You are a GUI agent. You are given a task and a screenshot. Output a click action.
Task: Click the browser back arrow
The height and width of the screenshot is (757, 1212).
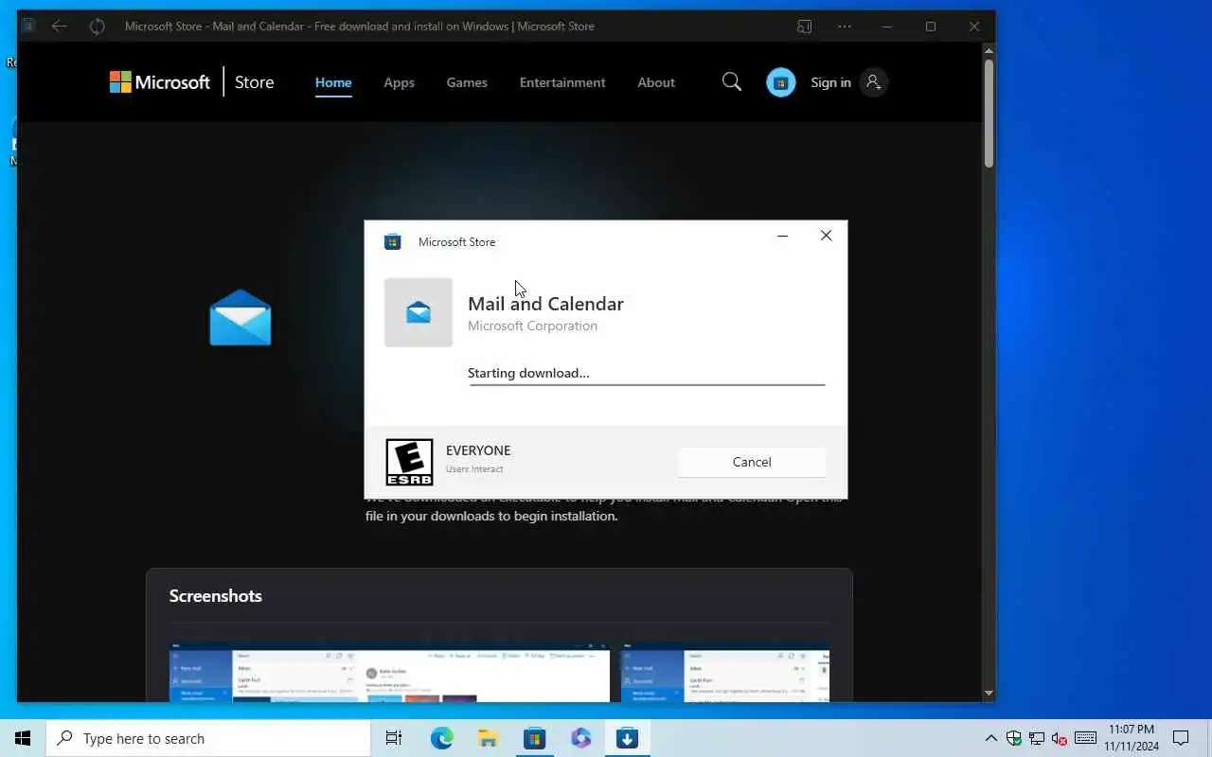coord(59,26)
